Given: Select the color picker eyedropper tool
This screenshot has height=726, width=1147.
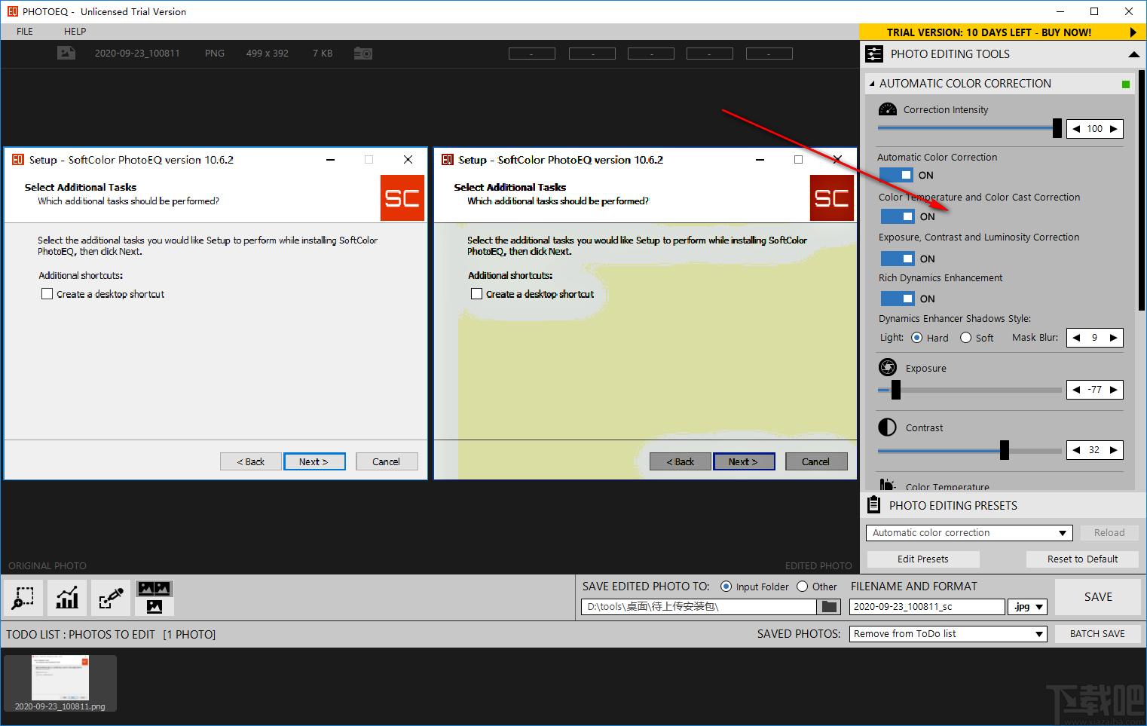Looking at the screenshot, I should point(111,598).
